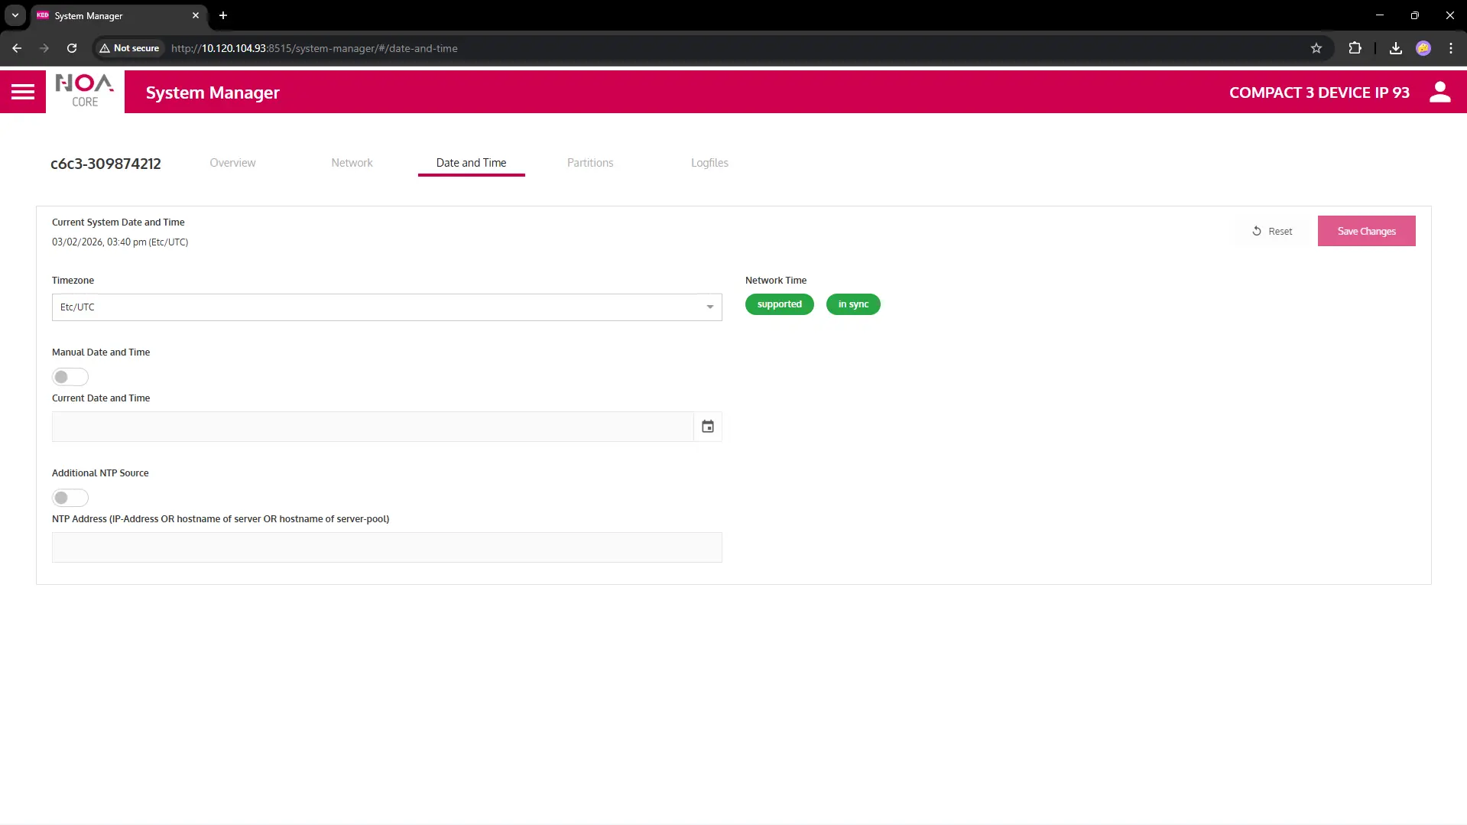Reload the page using the refresh icon

pos(72,48)
